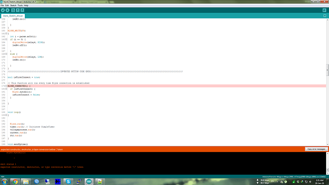
Task: Open the Tools menu
Action: coord(20,5)
